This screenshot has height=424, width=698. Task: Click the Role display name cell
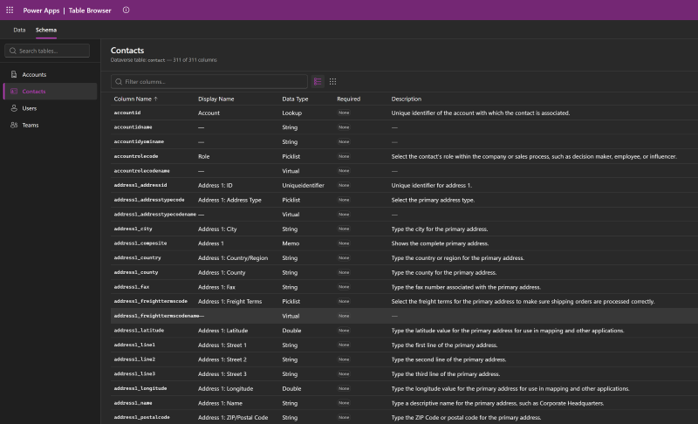pyautogui.click(x=203, y=157)
